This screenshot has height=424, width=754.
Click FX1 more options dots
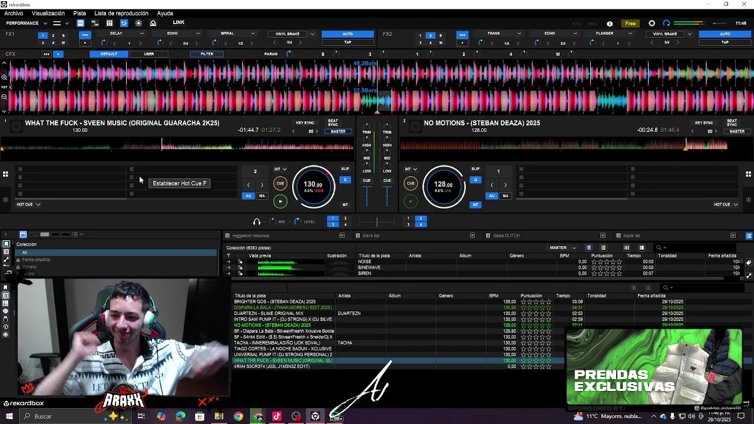(85, 35)
